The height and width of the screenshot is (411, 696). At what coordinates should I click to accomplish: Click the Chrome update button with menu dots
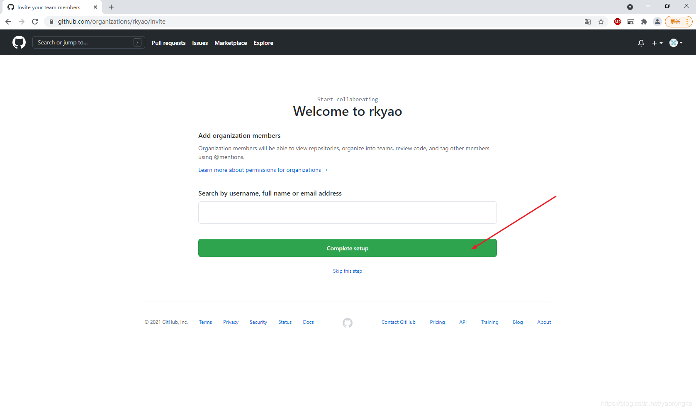pos(679,22)
